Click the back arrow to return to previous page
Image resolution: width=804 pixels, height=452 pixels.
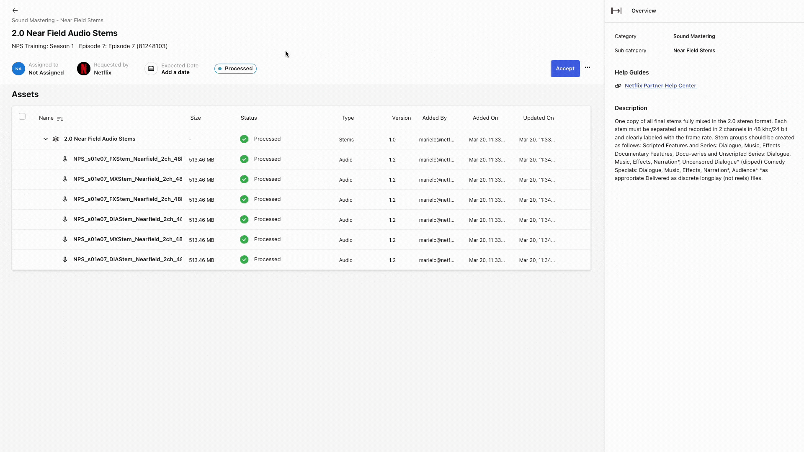(15, 10)
